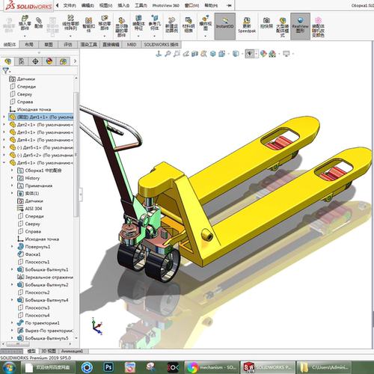Click the Show Hidden Components icon
Screen dimensions: 374x374
(121, 20)
